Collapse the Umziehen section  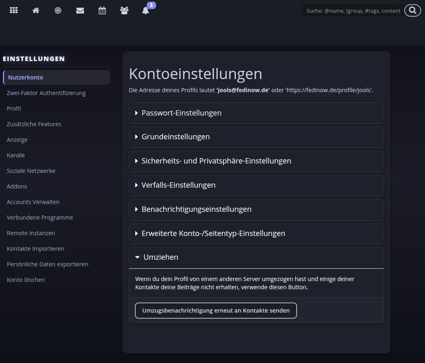160,257
